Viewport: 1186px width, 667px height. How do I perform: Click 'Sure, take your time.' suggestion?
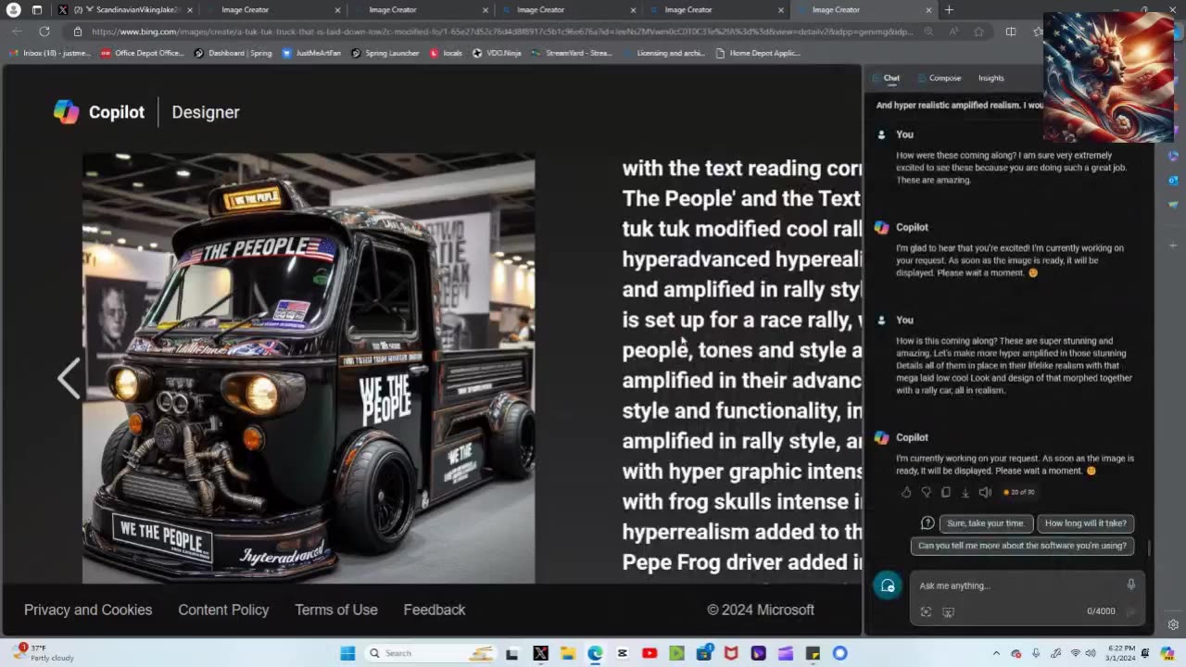986,523
